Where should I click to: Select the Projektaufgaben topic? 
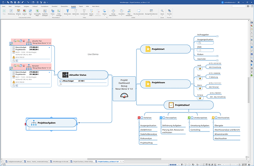[x=51, y=123]
